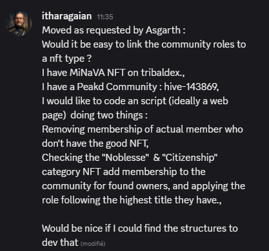Image resolution: width=269 pixels, height=251 pixels.
Task: Click the quoted word "Citizenship"
Action: 190,158
